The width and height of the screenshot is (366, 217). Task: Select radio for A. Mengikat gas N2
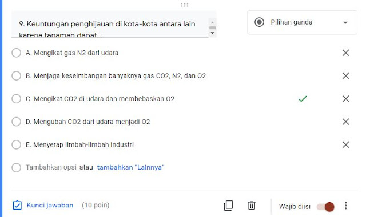click(x=17, y=53)
